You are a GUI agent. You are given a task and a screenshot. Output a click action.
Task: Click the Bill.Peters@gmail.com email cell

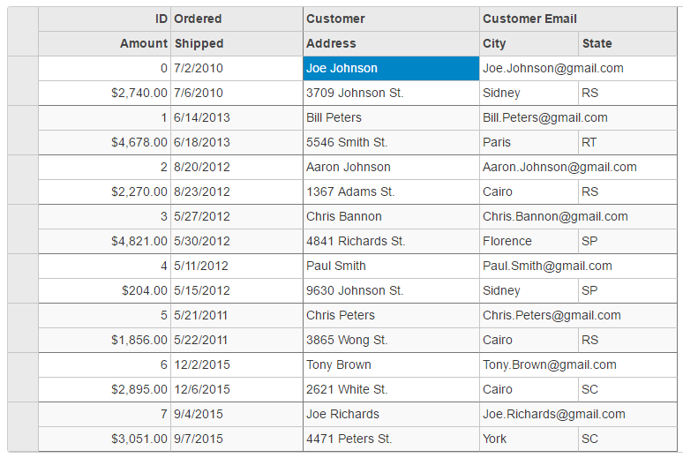point(577,117)
